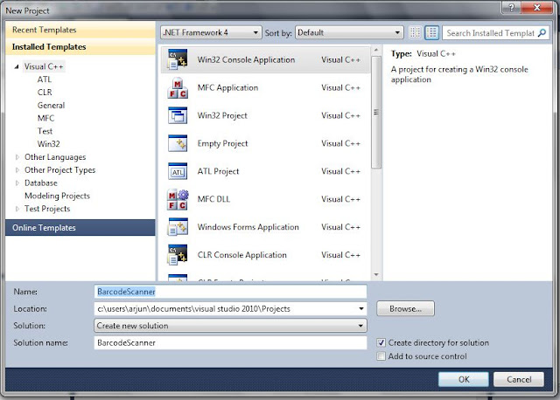Select the Win32 category
Screen dimensions: 560x400
tap(49, 144)
